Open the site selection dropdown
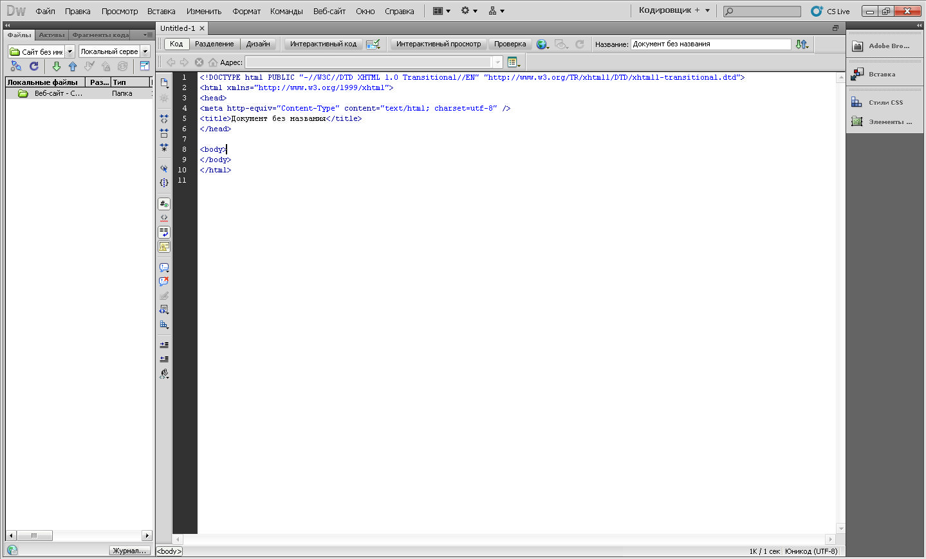Image resolution: width=926 pixels, height=559 pixels. click(x=70, y=51)
